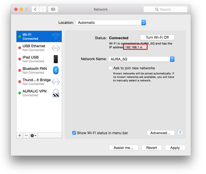Show all preferences grid icon
206x174 pixels.
[53, 9]
